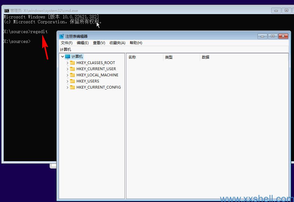This screenshot has height=202, width=294.
Task: Click the 计算机 computer icon in tree
Action: tap(68, 57)
